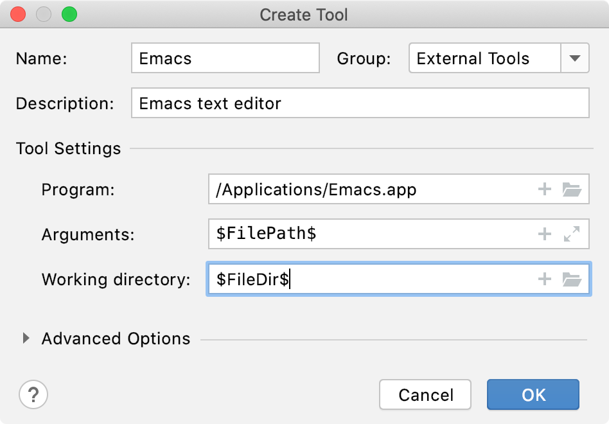Focus the Name field containing Emacs

click(x=225, y=58)
